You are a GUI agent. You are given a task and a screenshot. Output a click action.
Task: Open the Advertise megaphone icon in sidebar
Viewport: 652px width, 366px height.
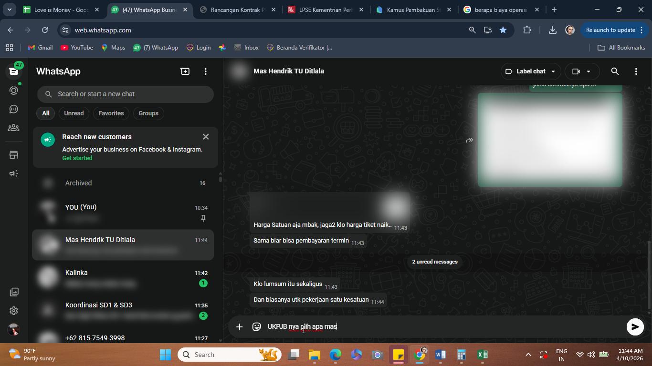pyautogui.click(x=14, y=173)
